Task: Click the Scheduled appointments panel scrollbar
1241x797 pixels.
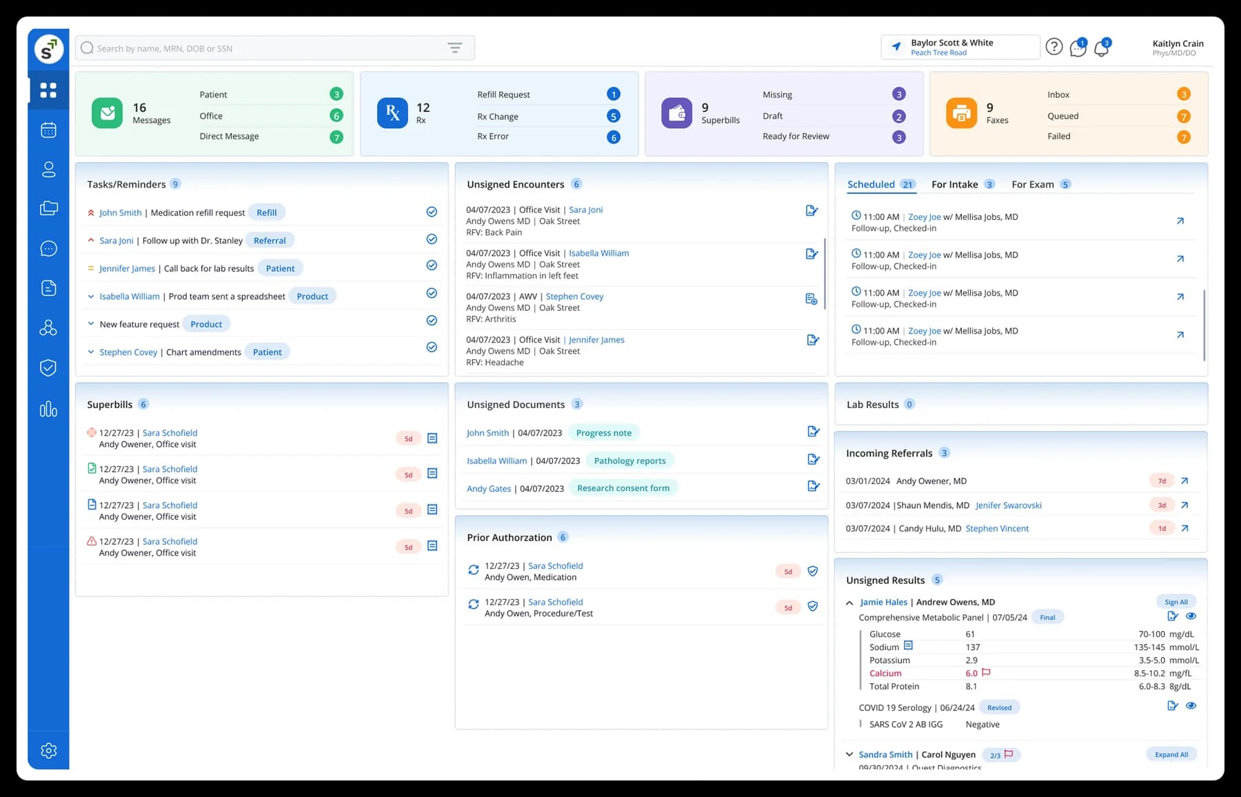Action: [x=1204, y=325]
